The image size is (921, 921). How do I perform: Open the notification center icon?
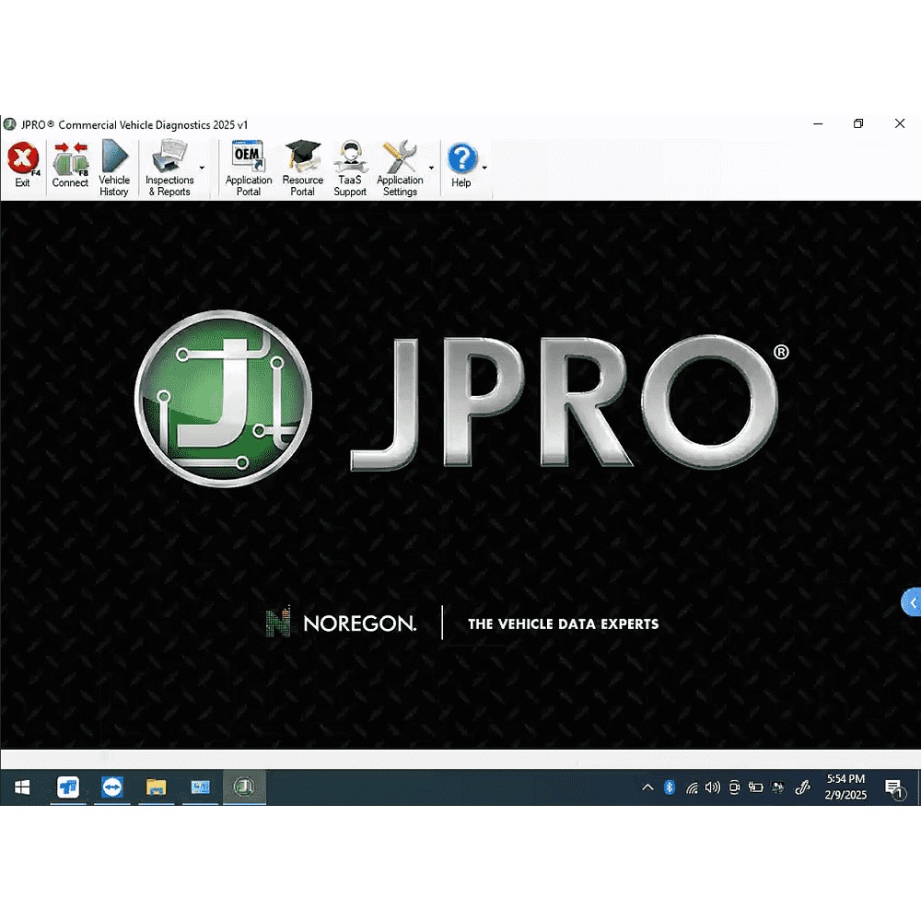pyautogui.click(x=894, y=788)
